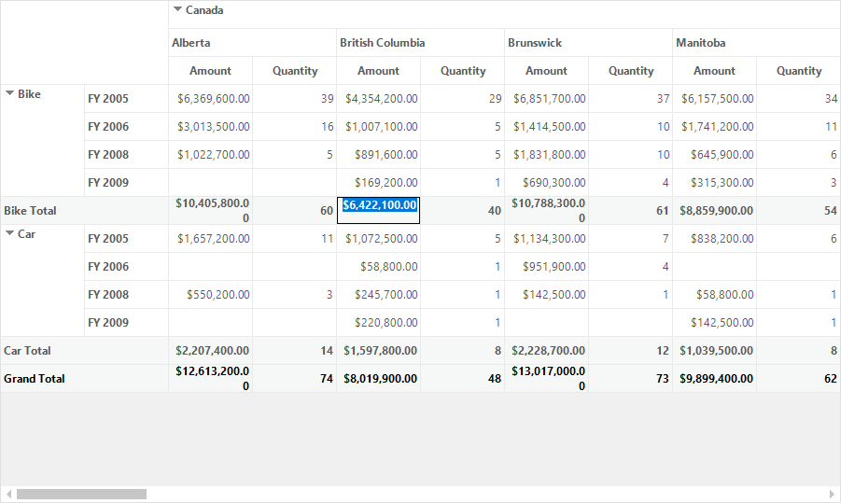Image resolution: width=841 pixels, height=503 pixels.
Task: Click the Bike Total row header
Action: (x=84, y=211)
